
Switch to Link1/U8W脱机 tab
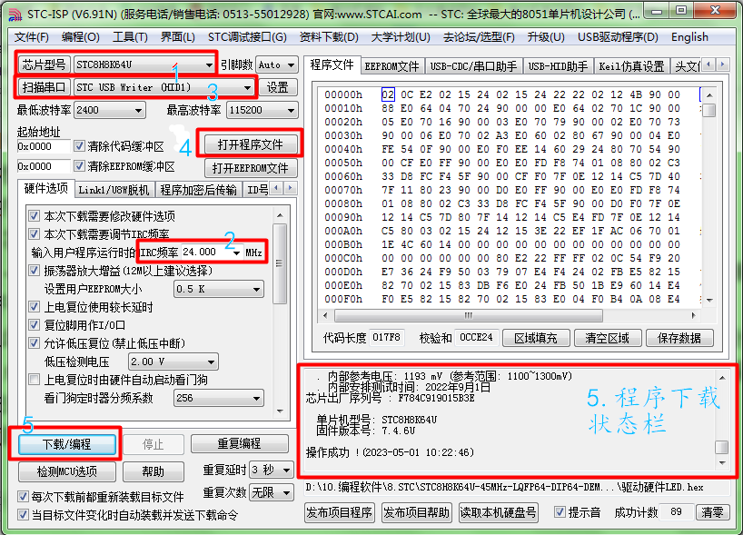click(114, 190)
